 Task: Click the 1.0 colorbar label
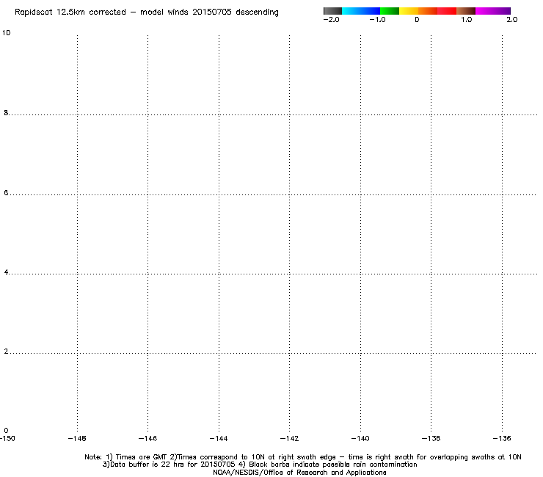[466, 20]
